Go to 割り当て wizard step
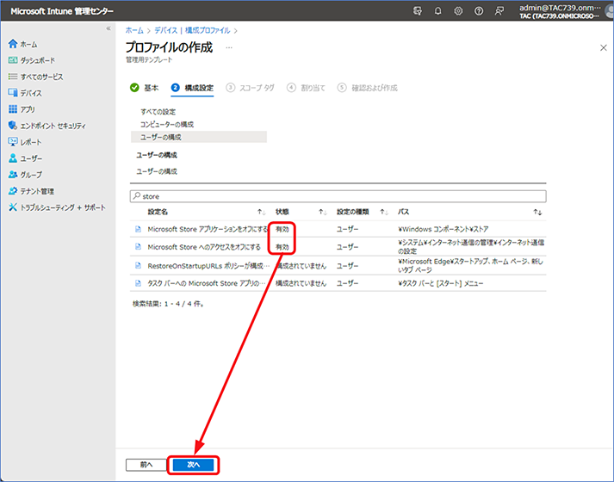 pyautogui.click(x=307, y=88)
